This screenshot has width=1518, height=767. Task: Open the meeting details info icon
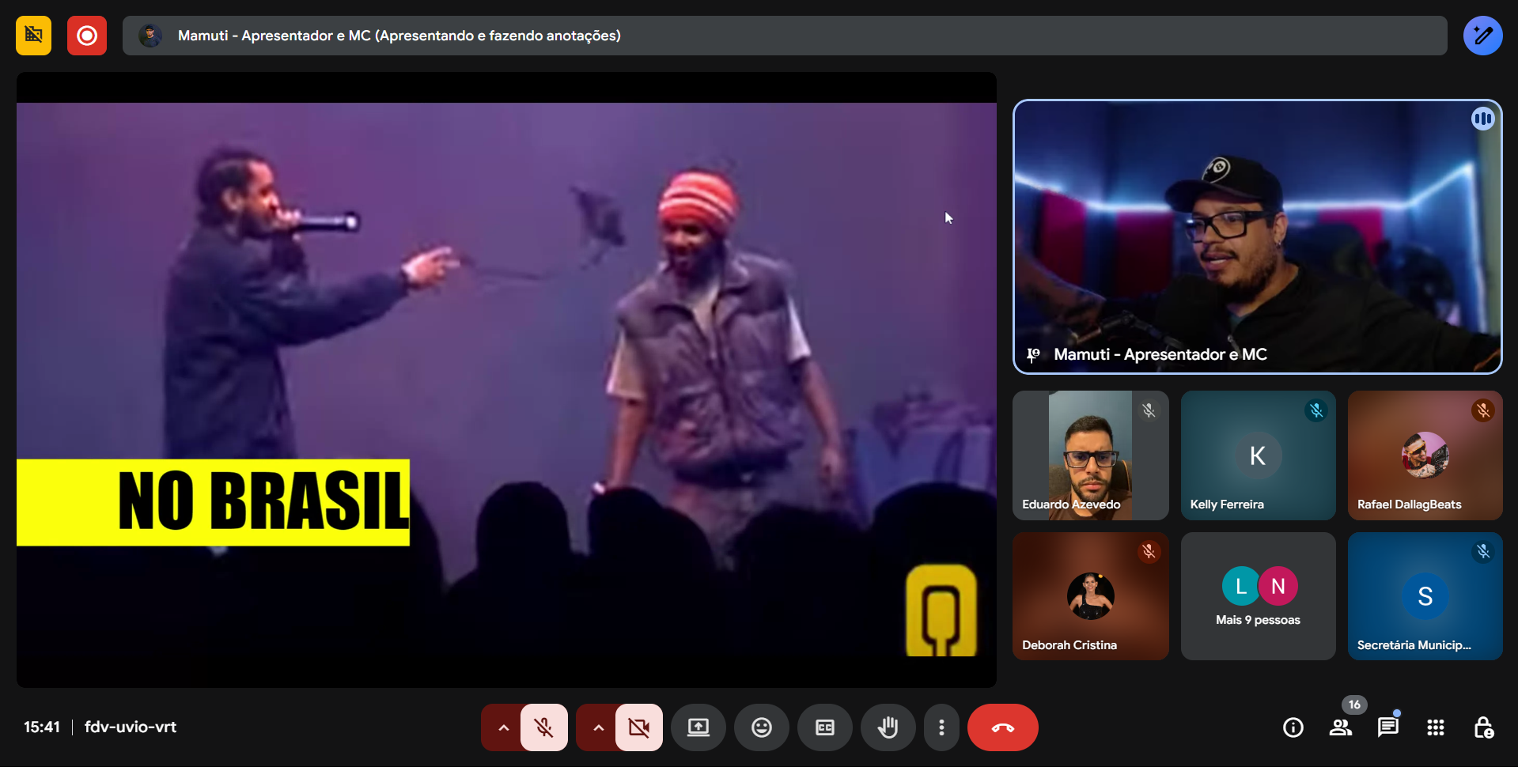click(x=1293, y=727)
